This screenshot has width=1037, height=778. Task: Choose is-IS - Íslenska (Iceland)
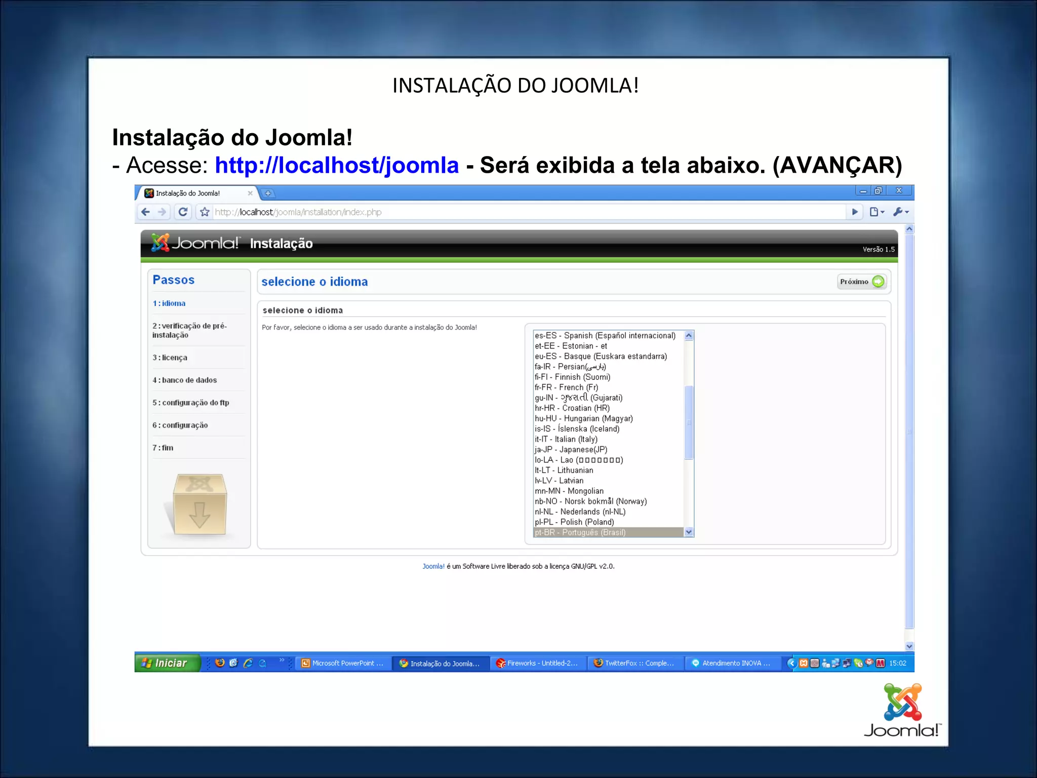608,429
